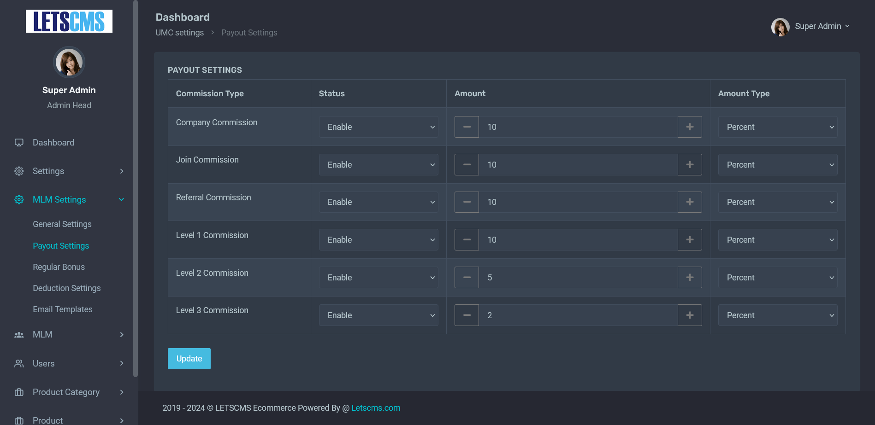
Task: Select the Users icon in sidebar
Action: coord(18,363)
